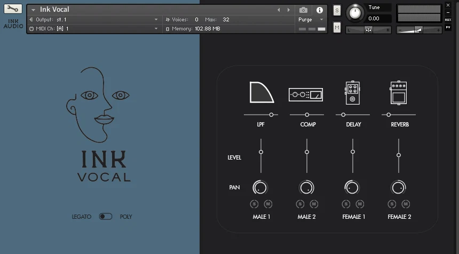The image size is (459, 254).
Task: Adjust the FEMALE 2 level fader
Action: coord(399,156)
